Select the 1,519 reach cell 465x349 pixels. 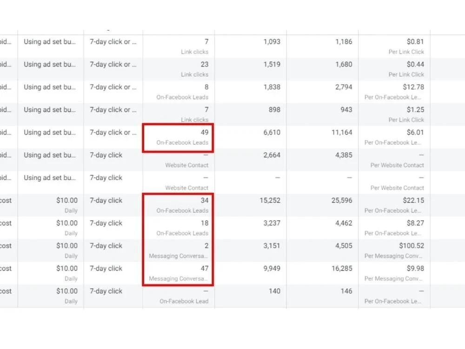pyautogui.click(x=272, y=64)
